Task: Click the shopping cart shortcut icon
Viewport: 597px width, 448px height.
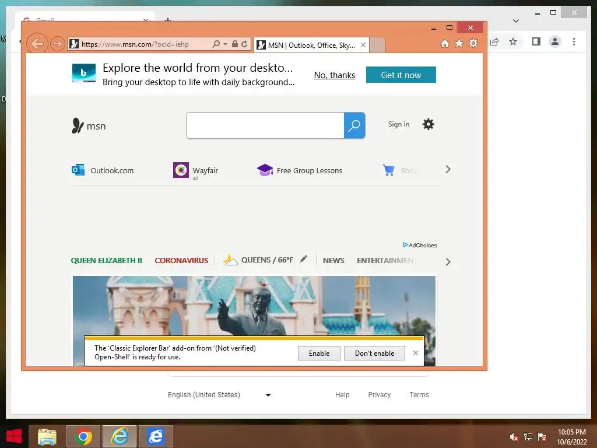Action: pos(389,170)
